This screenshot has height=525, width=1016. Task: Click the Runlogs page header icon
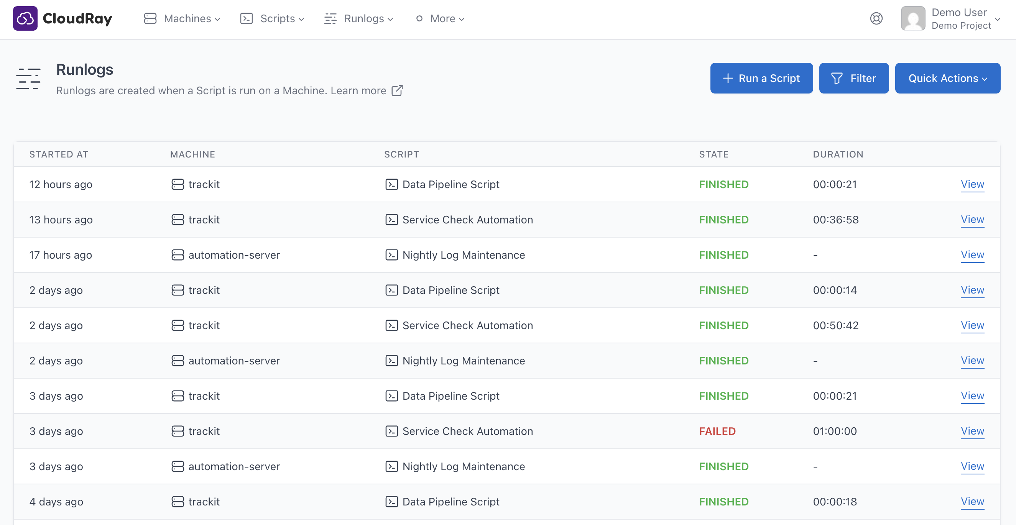pos(28,79)
